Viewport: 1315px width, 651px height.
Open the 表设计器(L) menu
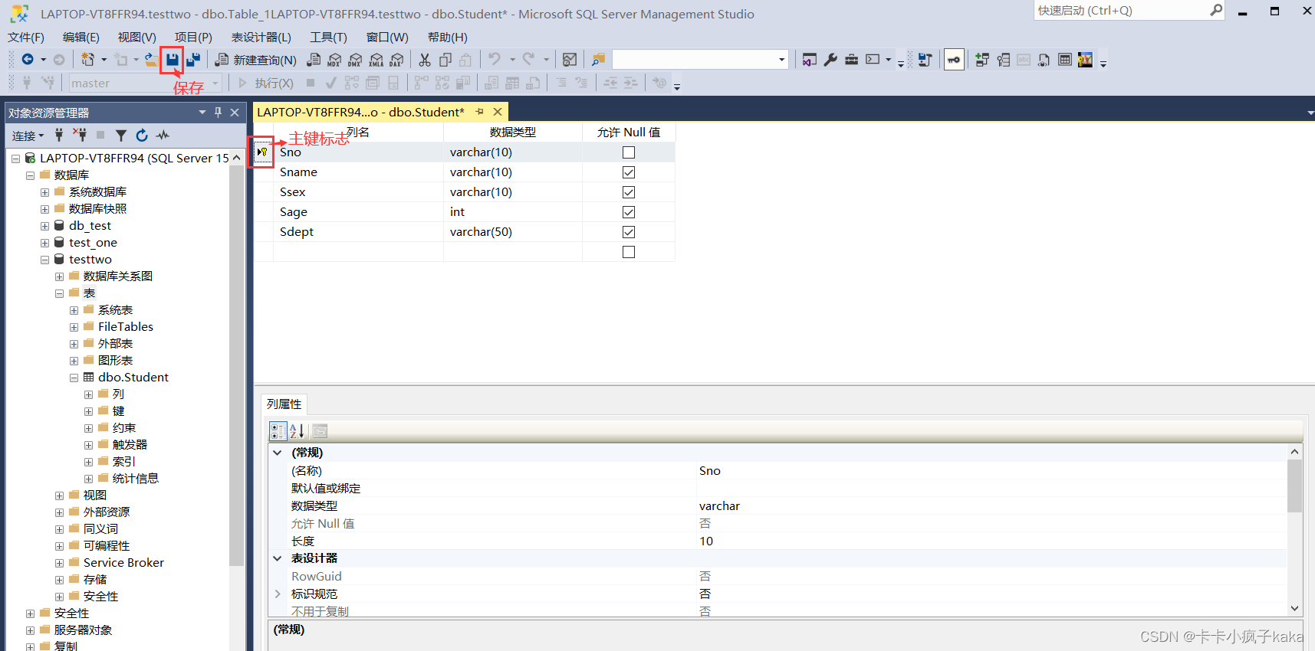tap(261, 38)
